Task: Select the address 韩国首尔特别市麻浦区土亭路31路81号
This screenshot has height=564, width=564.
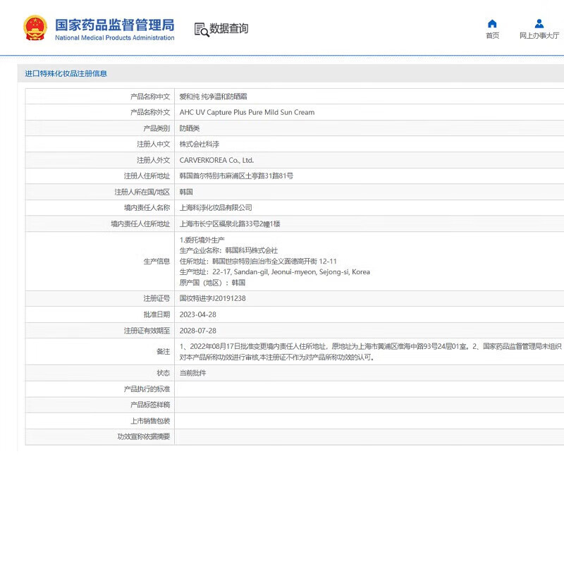Action: 236,176
